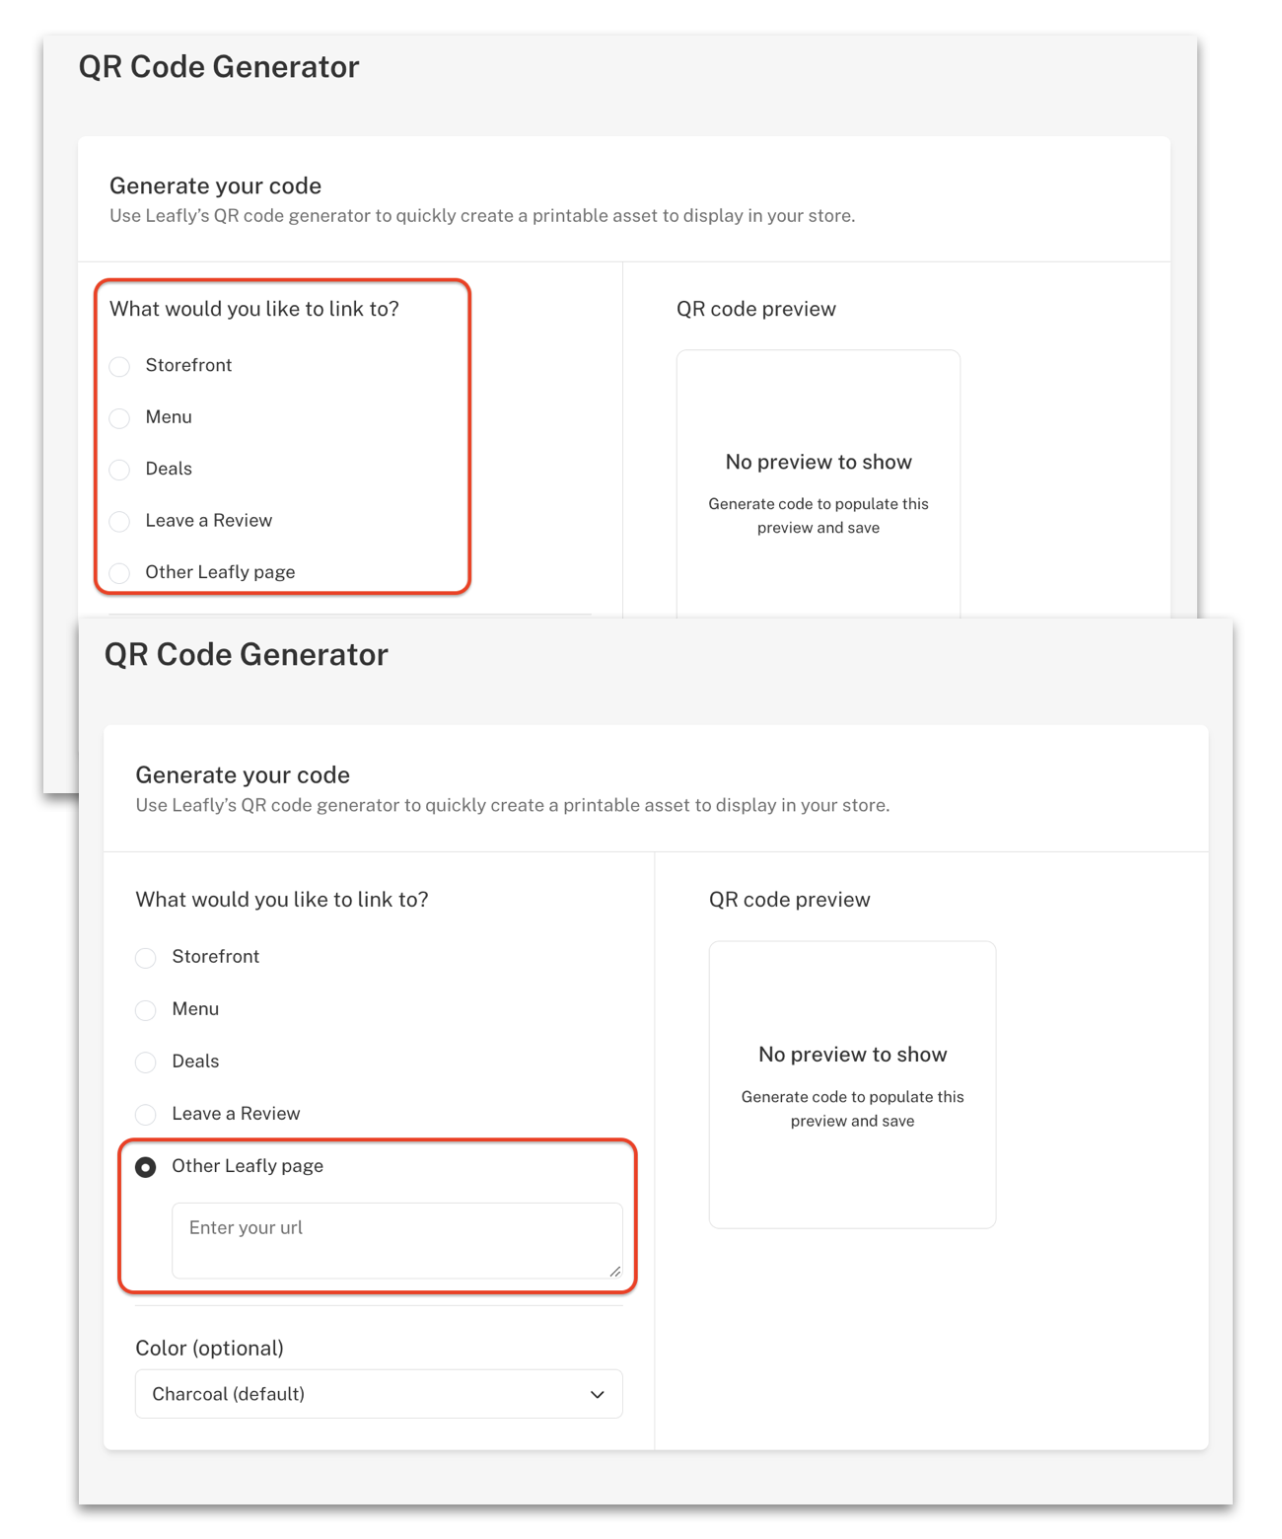Select Deals radio in bottom panel
The width and height of the screenshot is (1282, 1539).
(146, 1063)
